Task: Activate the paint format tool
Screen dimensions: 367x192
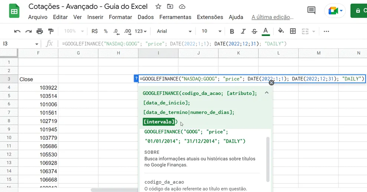Action: click(x=50, y=32)
